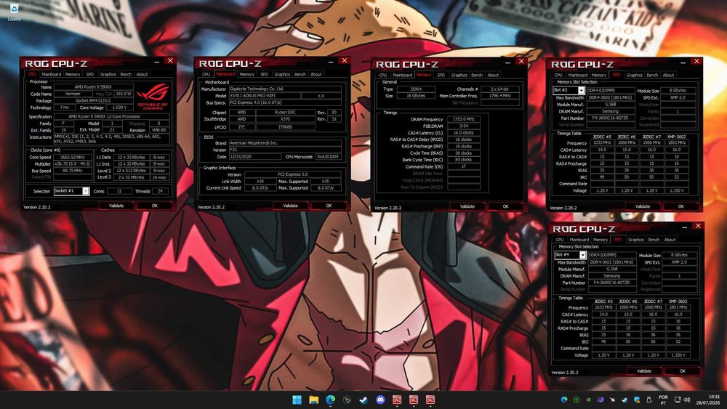Click the AMD Ryzen 9 5900X name field
This screenshot has height=409, width=727.
[x=93, y=87]
